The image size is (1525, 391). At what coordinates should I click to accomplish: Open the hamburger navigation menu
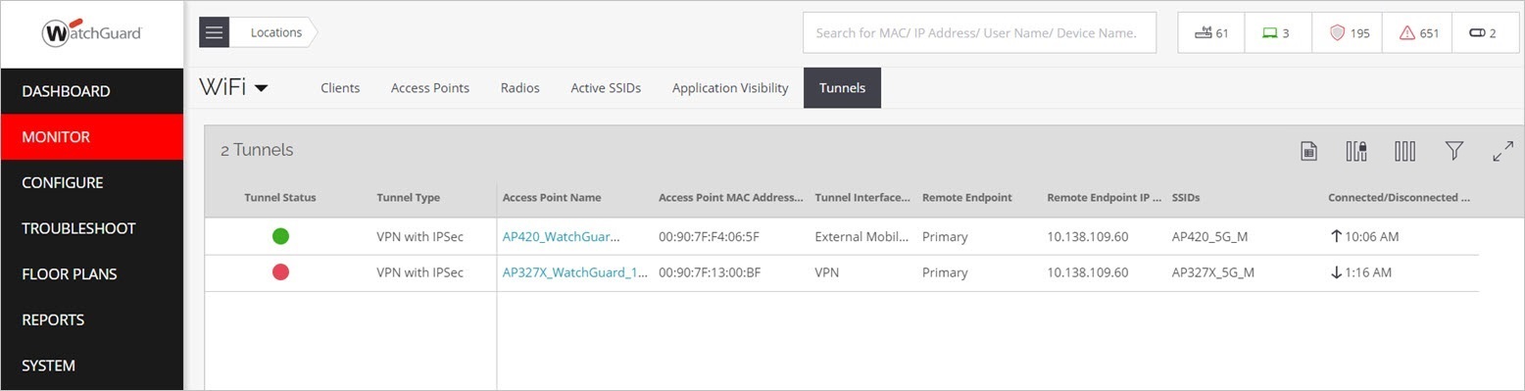215,32
